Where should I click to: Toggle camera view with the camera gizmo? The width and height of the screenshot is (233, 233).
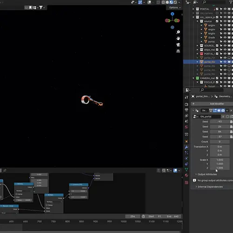[x=178, y=45]
